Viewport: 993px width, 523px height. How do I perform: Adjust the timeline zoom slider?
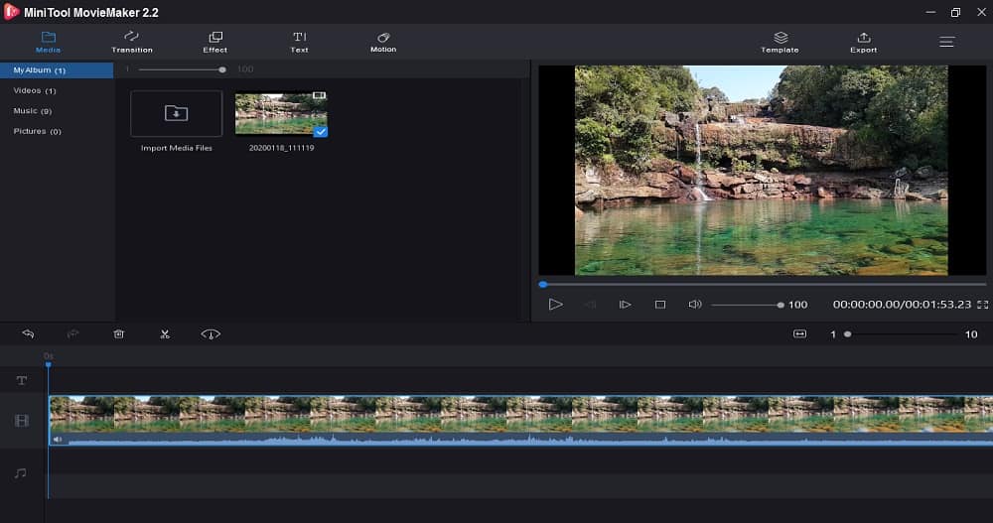point(902,333)
